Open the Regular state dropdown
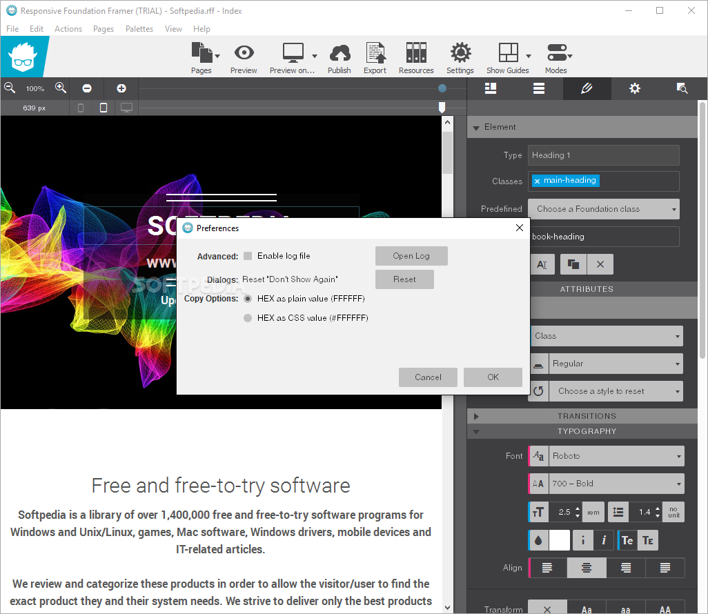The image size is (708, 614). [x=616, y=364]
